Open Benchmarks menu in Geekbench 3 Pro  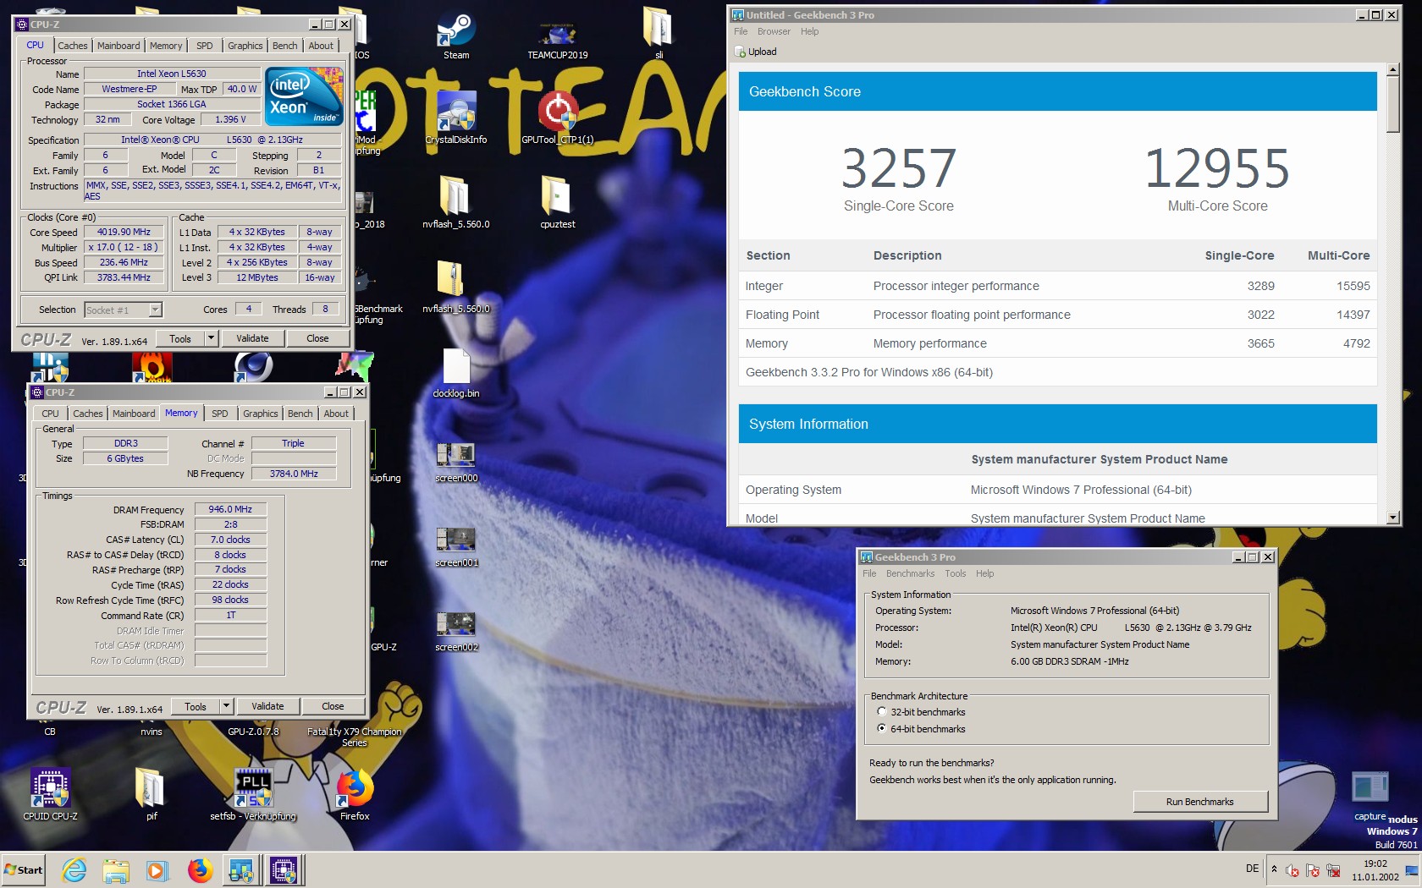911,573
